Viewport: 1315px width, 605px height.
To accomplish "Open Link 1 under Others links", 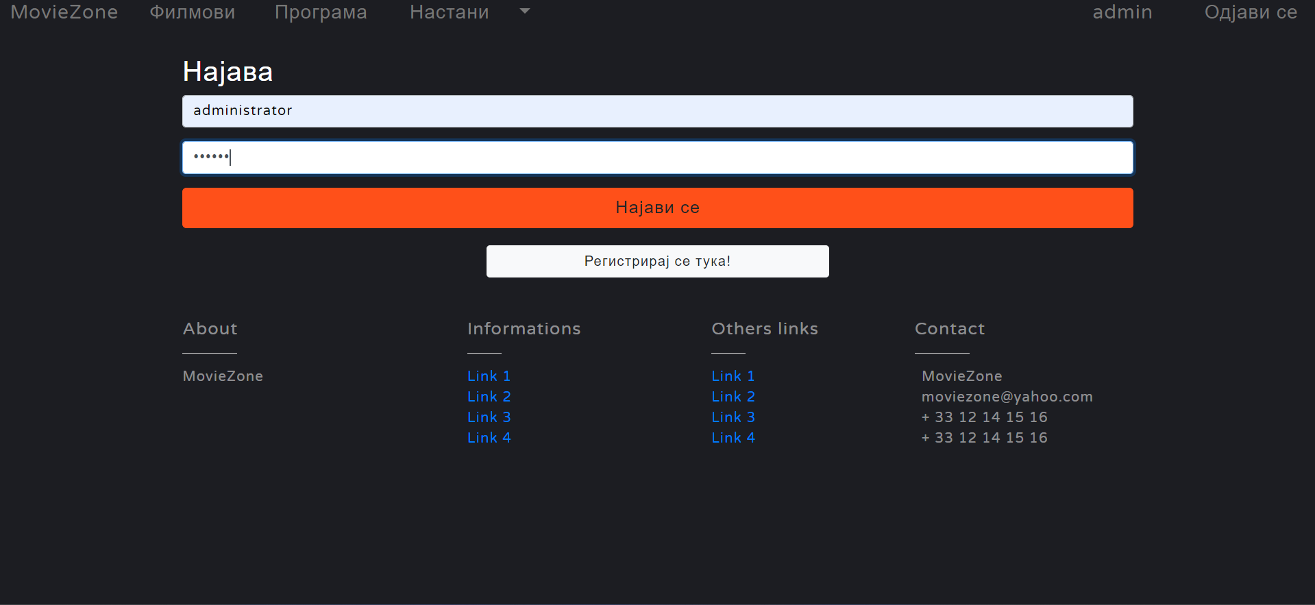I will pos(733,376).
